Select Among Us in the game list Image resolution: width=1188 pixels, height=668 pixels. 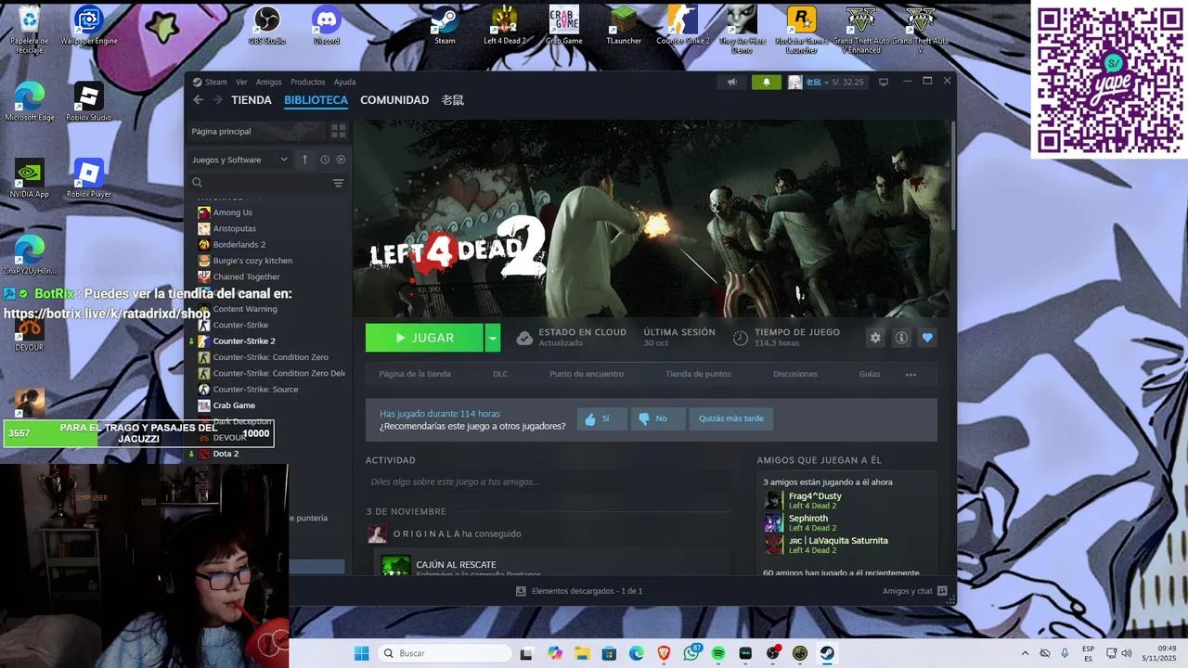[x=232, y=212]
